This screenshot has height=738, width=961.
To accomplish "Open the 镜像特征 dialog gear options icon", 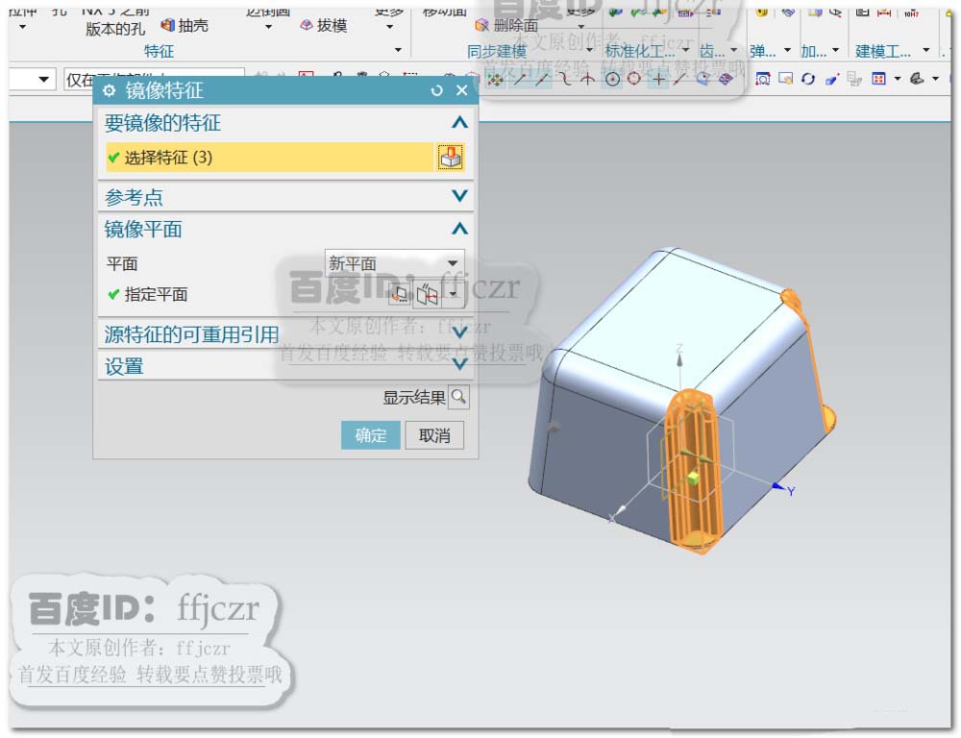I will pyautogui.click(x=110, y=90).
